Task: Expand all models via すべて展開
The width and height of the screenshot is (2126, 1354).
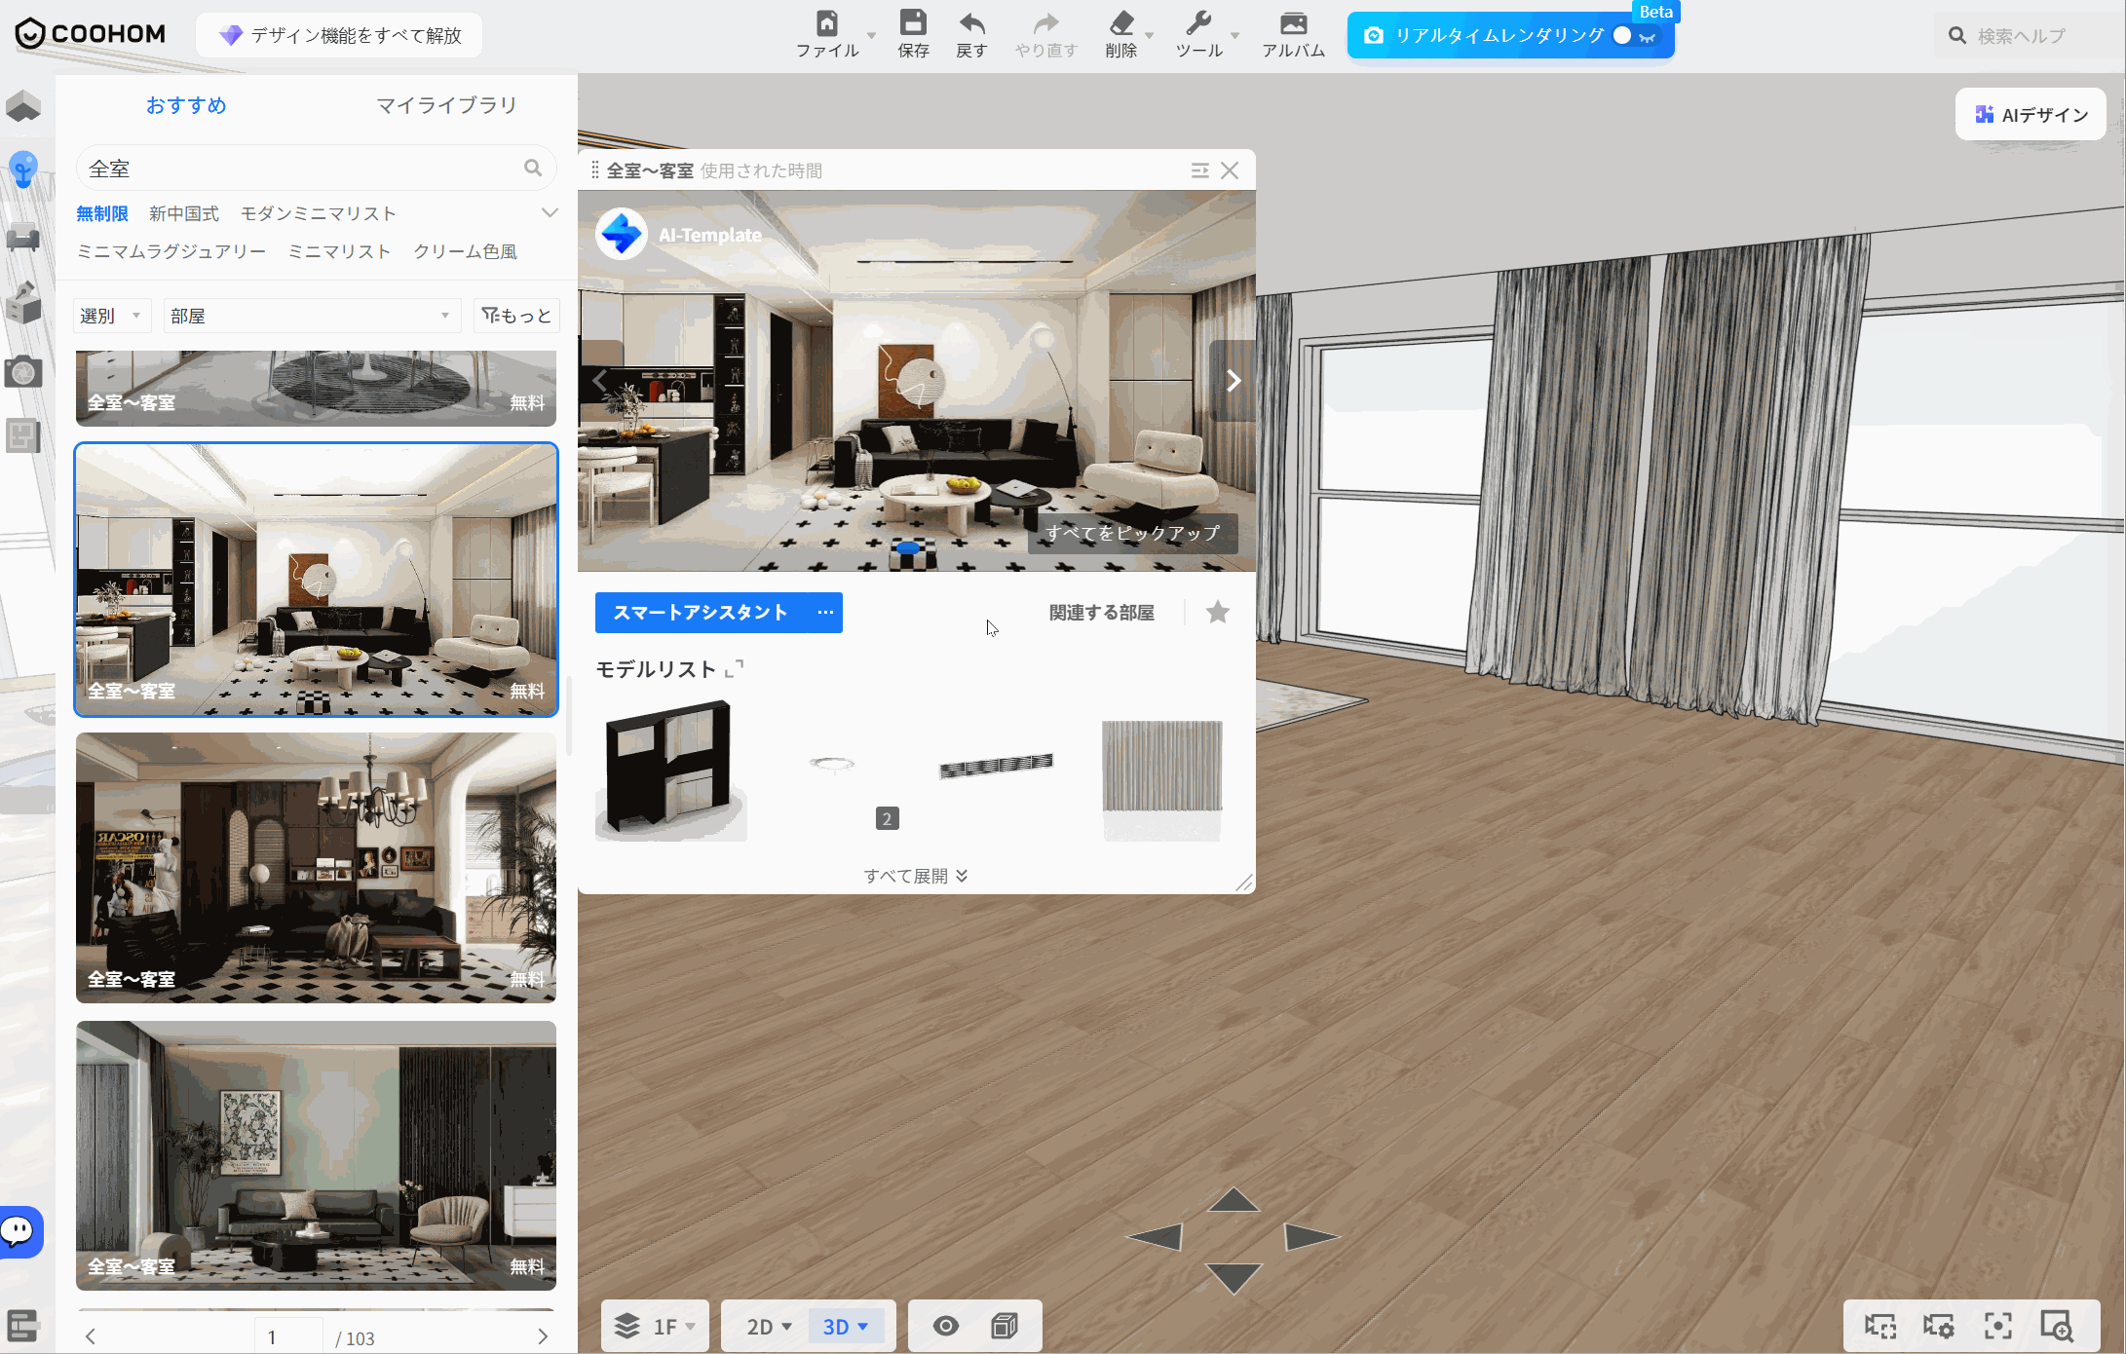Action: [x=916, y=876]
